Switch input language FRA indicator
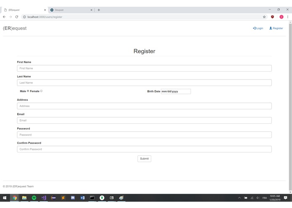292x208 pixels. pyautogui.click(x=265, y=198)
